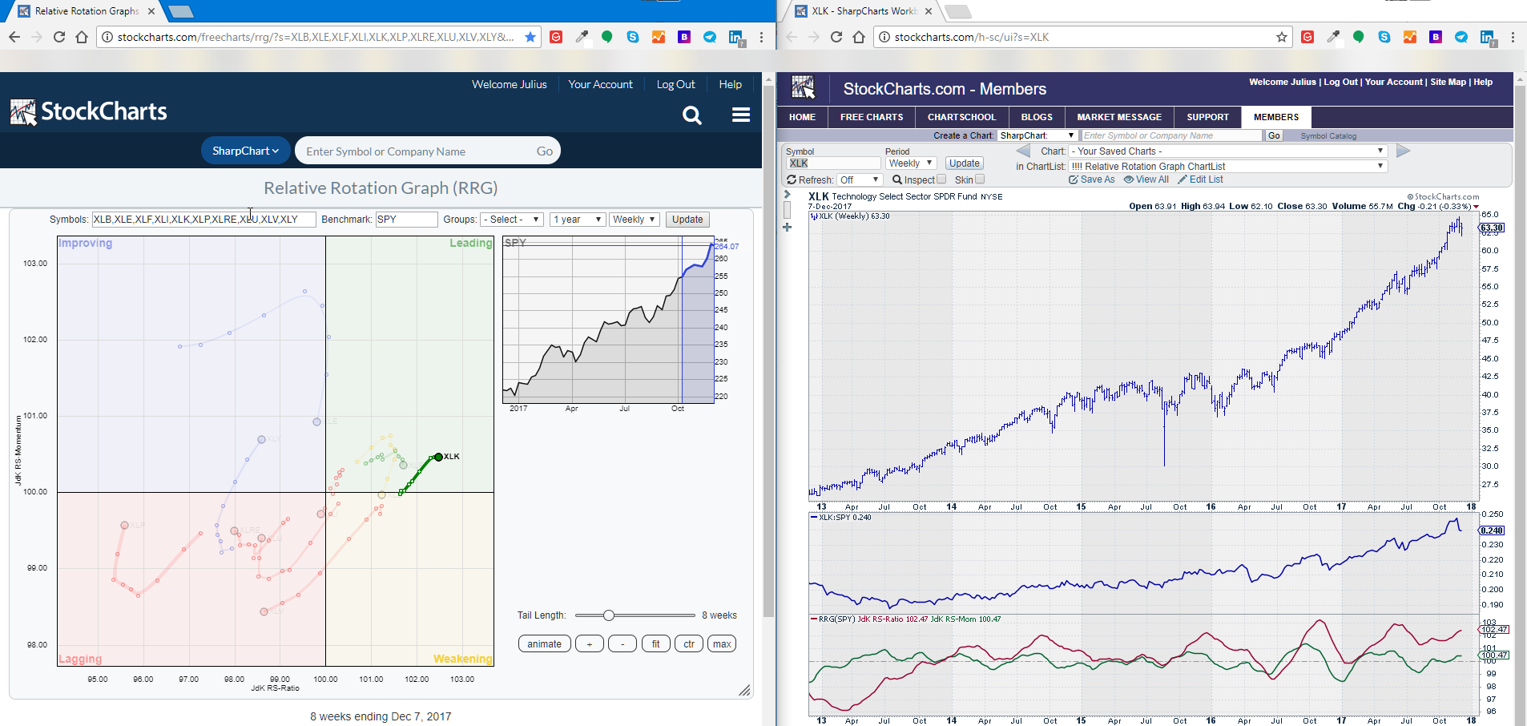Click the red down arrow next to Chg
This screenshot has height=726, width=1527.
coord(1477,207)
